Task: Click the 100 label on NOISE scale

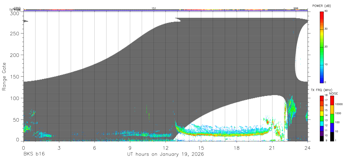Action: (337, 122)
